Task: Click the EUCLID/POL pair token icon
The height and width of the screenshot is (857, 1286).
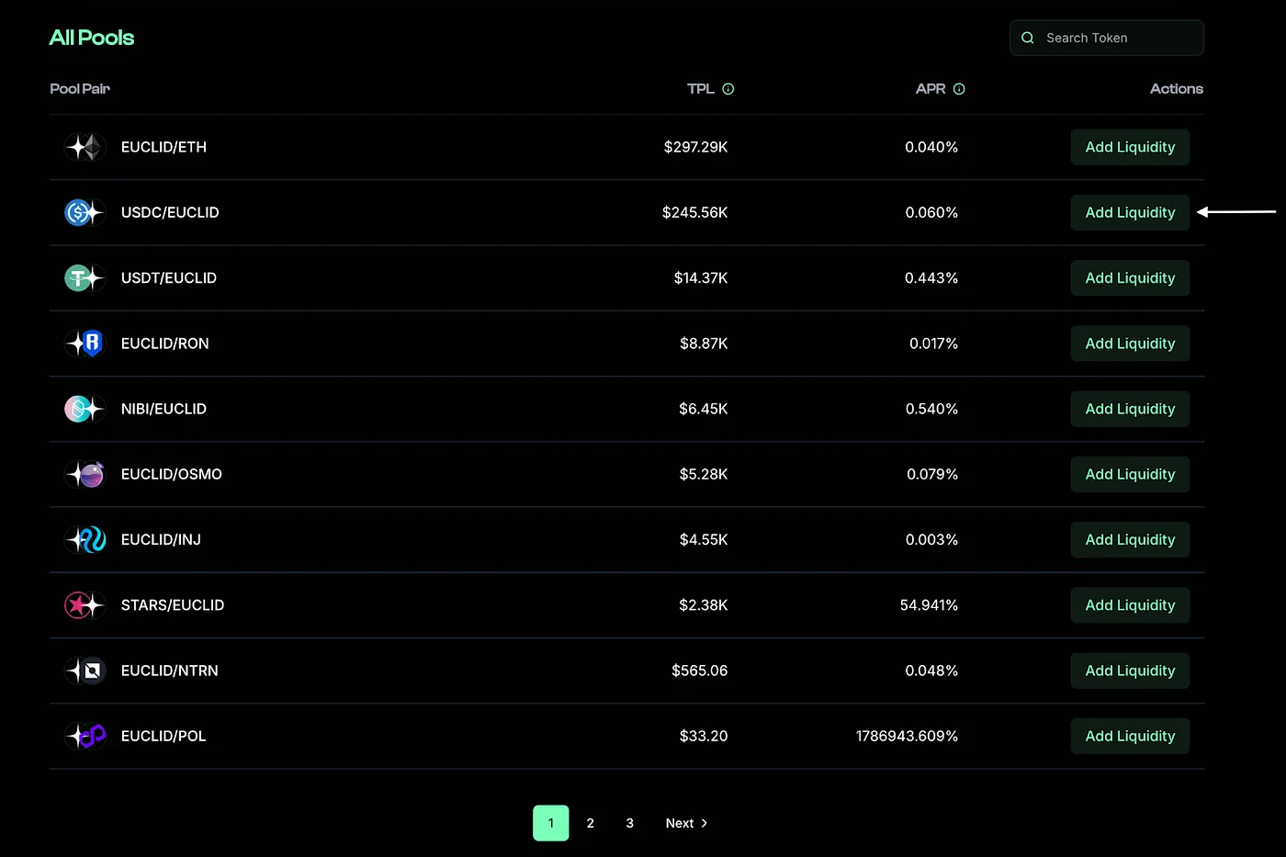Action: click(x=85, y=736)
